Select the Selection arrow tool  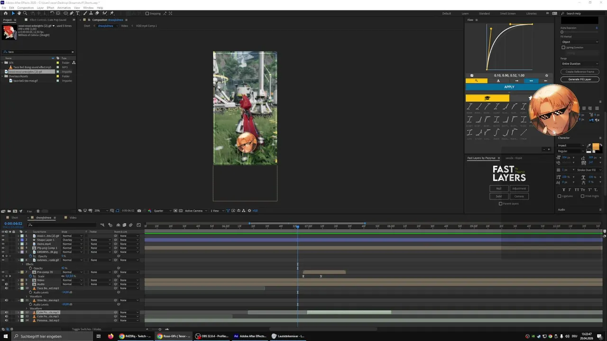coord(13,13)
